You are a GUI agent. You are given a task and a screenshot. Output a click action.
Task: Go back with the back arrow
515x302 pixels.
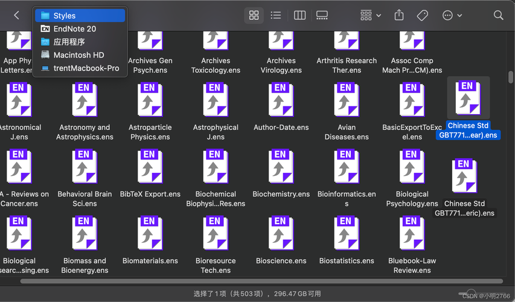[x=16, y=15]
